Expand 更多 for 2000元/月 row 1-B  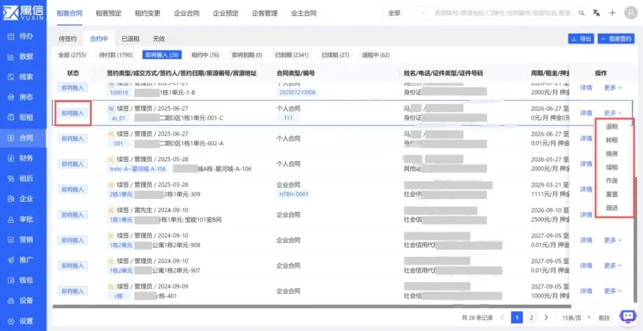click(613, 88)
